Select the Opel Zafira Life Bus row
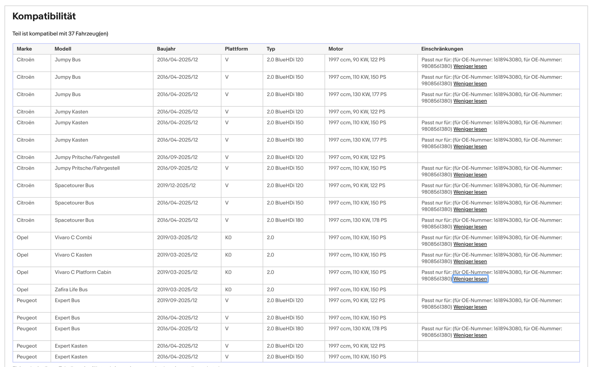The image size is (593, 367). 296,289
